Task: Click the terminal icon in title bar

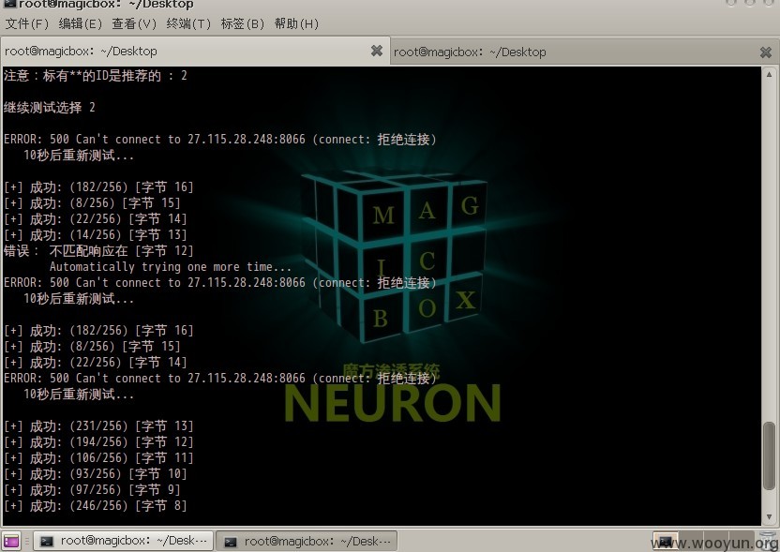Action: point(9,4)
